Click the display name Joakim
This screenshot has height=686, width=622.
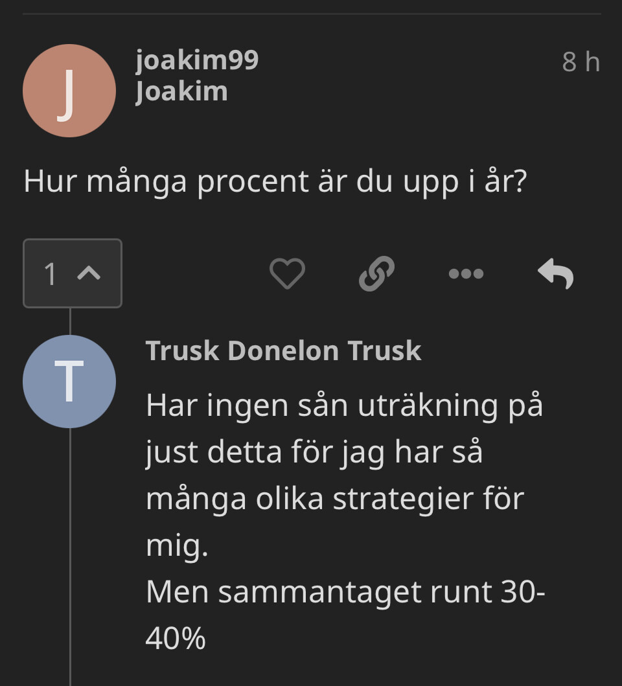(181, 91)
